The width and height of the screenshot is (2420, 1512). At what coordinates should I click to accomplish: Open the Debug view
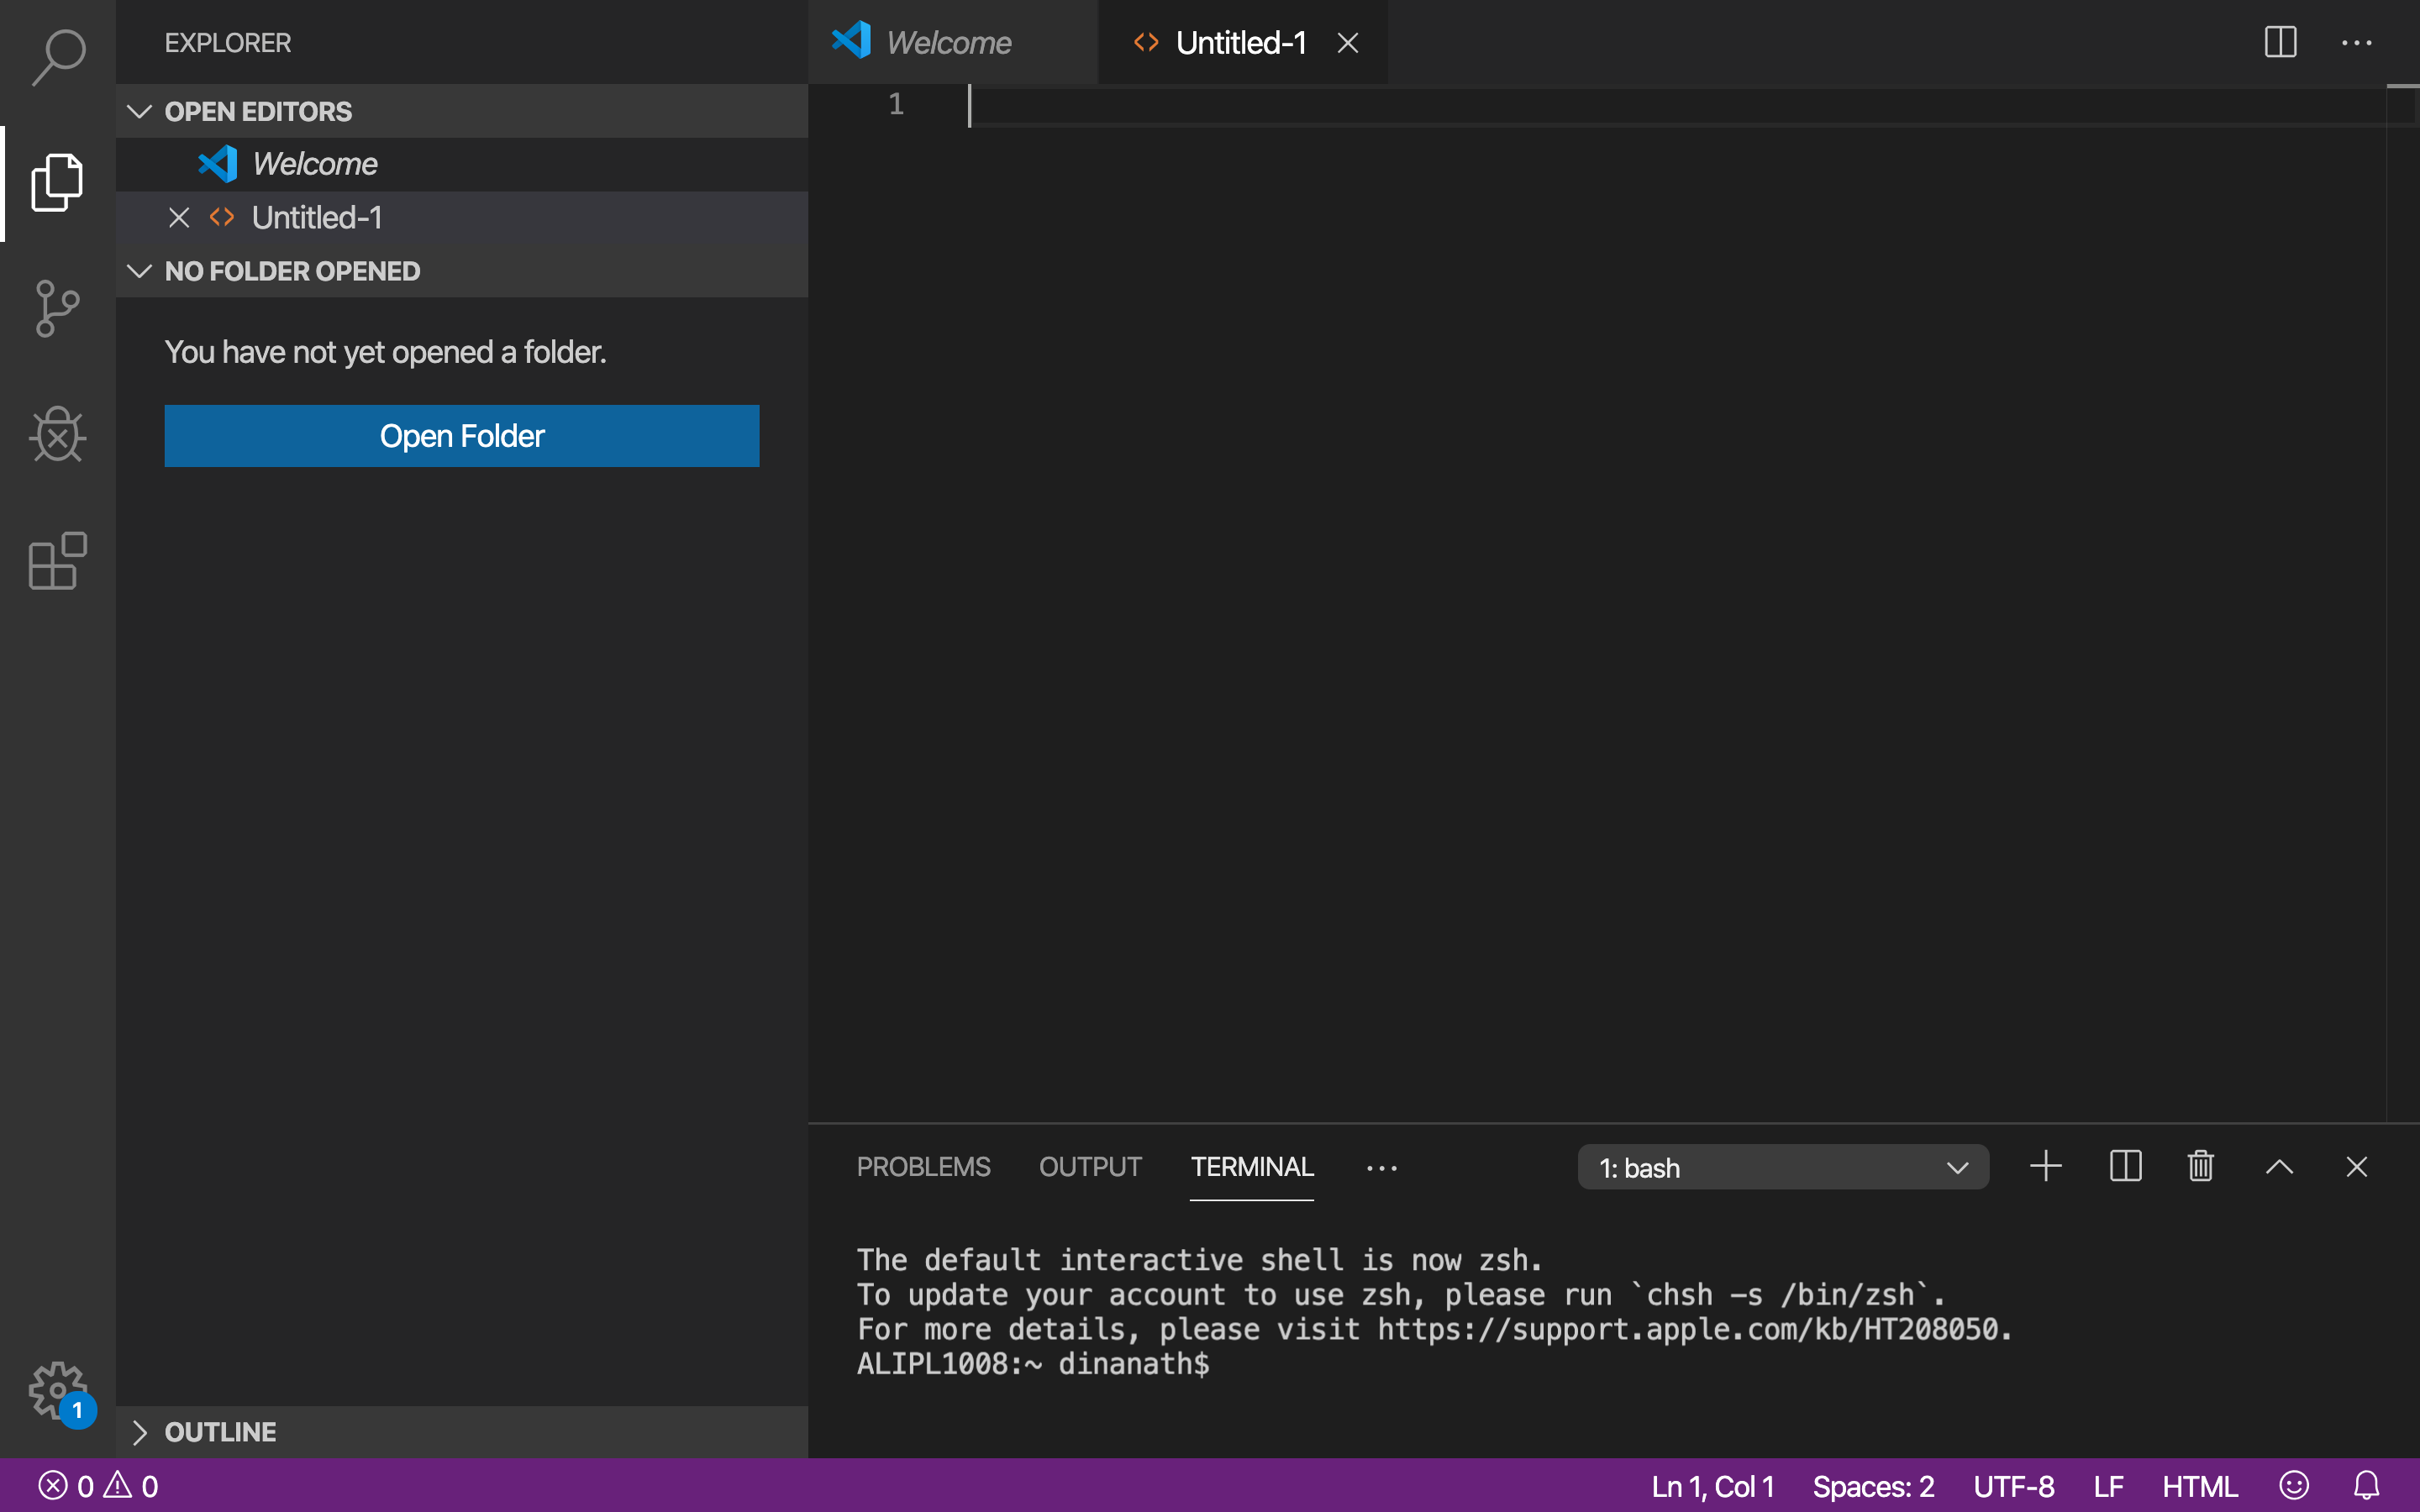pyautogui.click(x=58, y=434)
